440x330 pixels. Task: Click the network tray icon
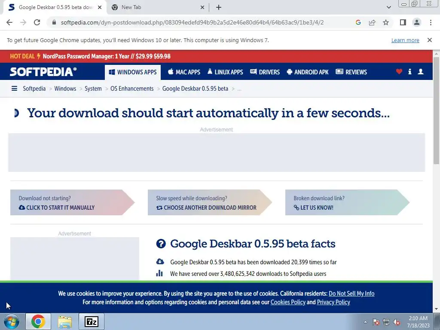point(386,322)
